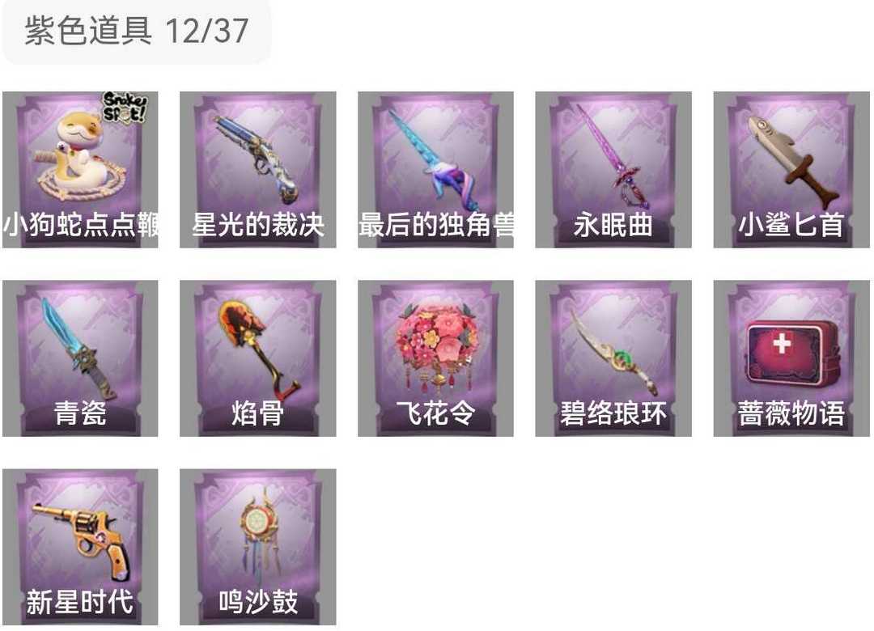Click the 紫色道具 12/37 category label
Image resolution: width=874 pixels, height=631 pixels.
(137, 30)
